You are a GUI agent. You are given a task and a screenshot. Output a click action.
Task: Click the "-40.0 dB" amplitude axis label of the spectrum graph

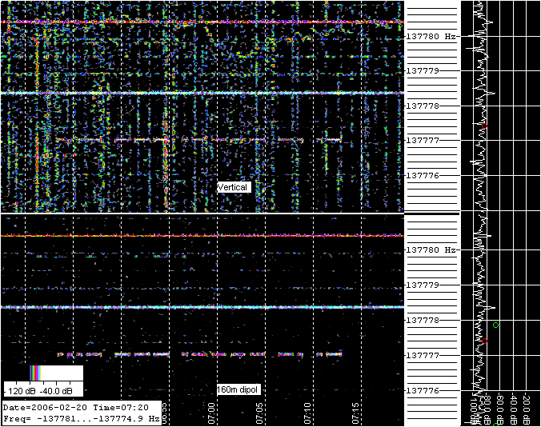(514, 409)
